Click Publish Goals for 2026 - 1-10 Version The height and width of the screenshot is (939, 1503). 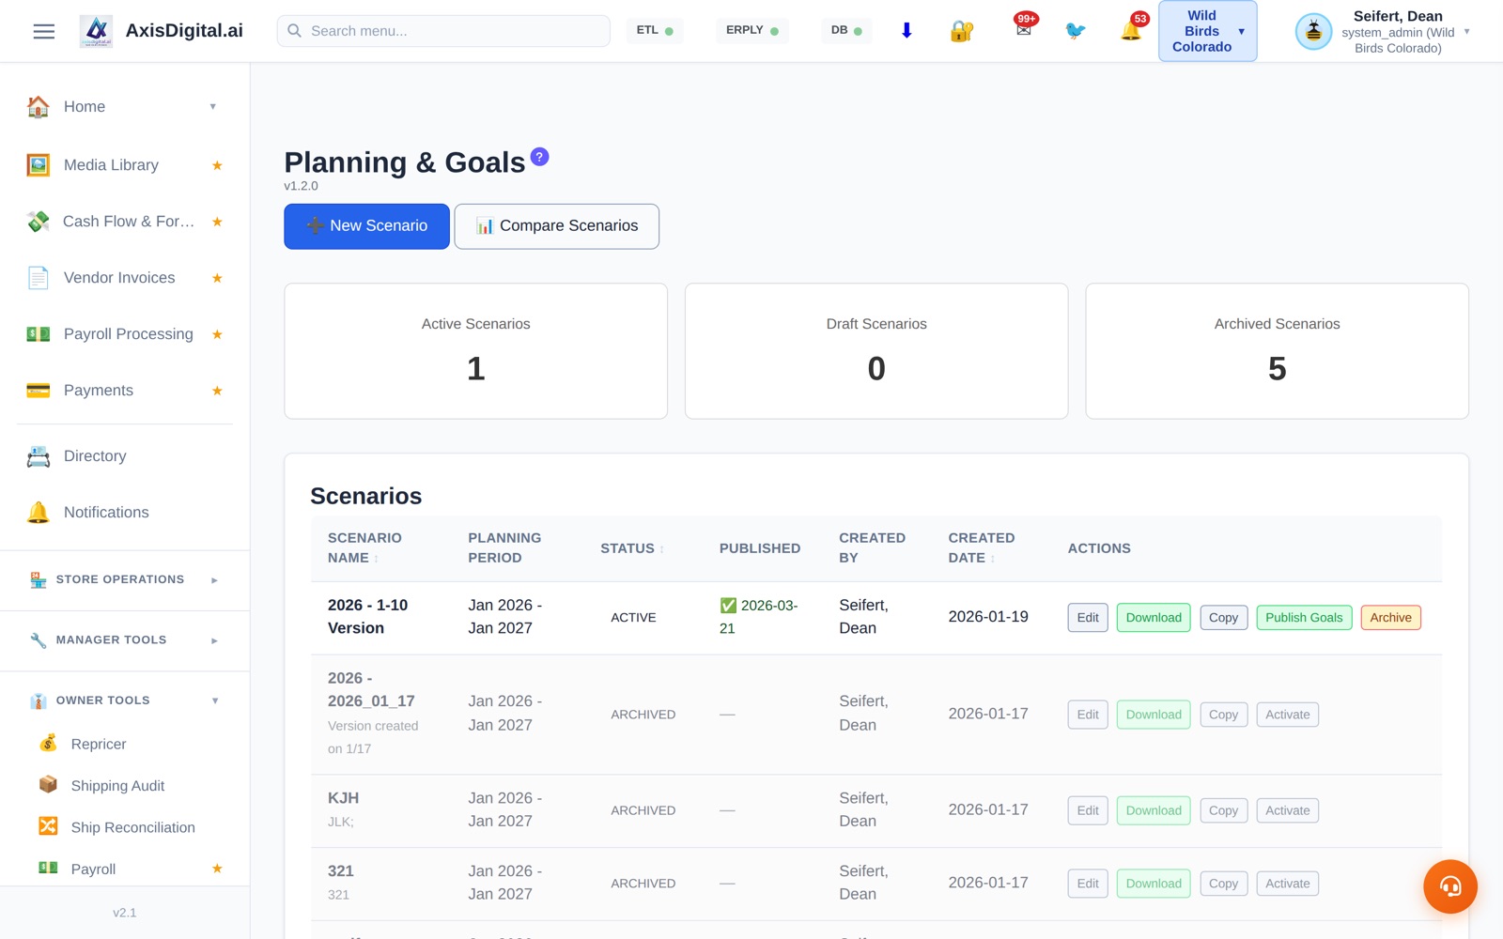coord(1304,618)
